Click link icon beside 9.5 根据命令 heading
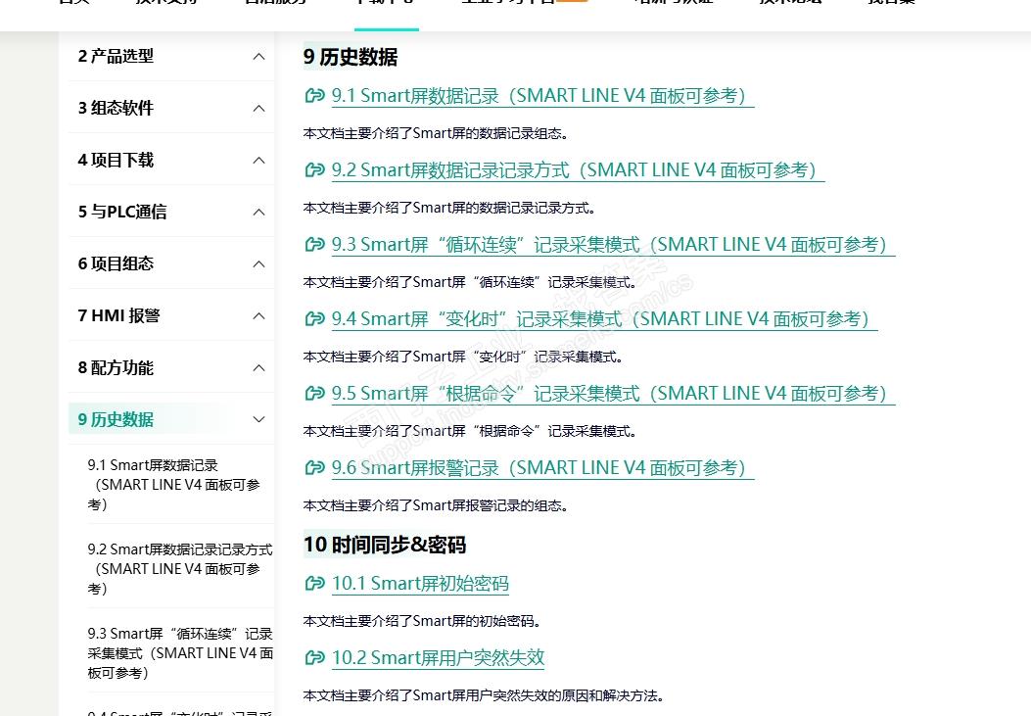The width and height of the screenshot is (1031, 716). coord(315,393)
